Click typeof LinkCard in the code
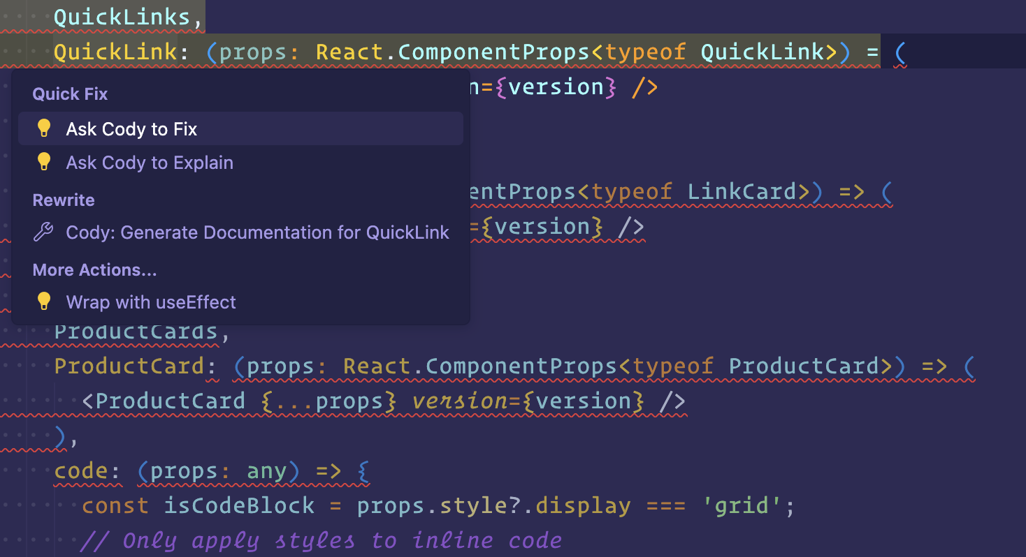1026x557 pixels. click(x=694, y=191)
